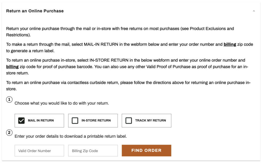Check the IN-STORE RETURN checkbox
Image resolution: width=263 pixels, height=163 pixels.
click(x=75, y=120)
